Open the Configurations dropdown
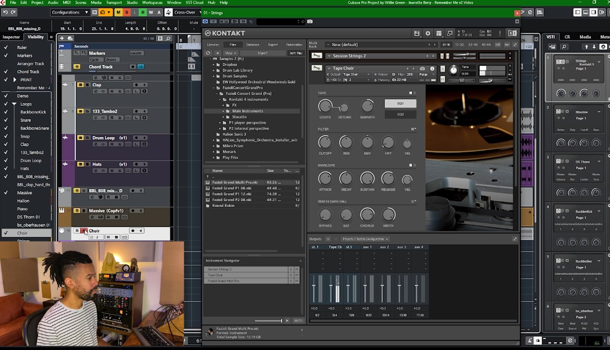The image size is (610, 350). point(70,12)
